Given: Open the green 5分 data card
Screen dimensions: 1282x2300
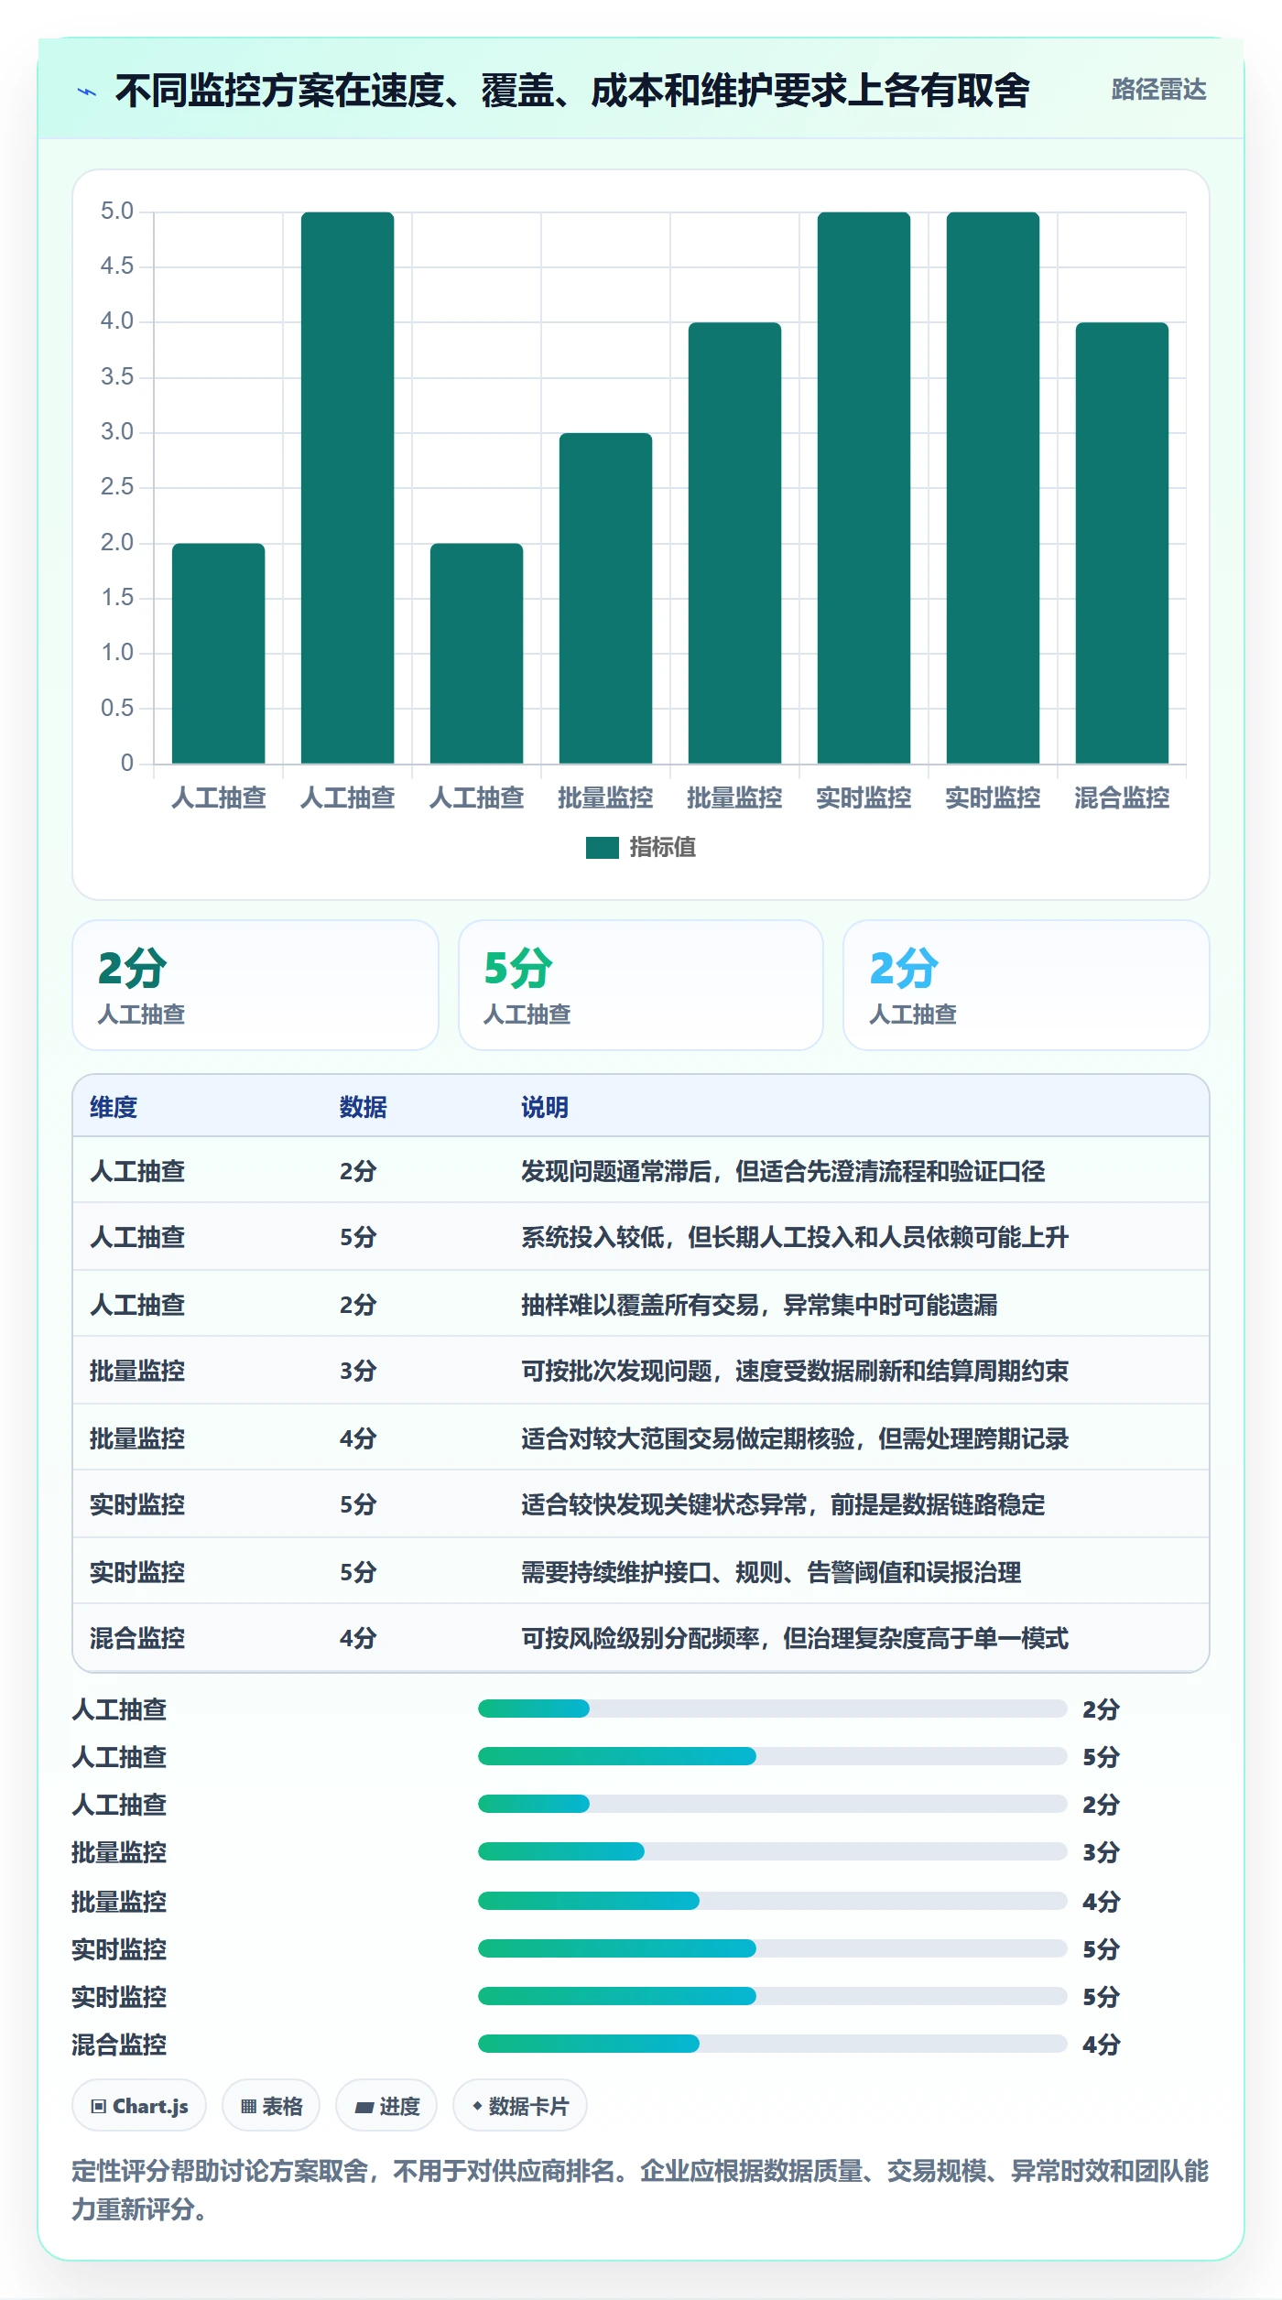Looking at the screenshot, I should click(x=641, y=985).
